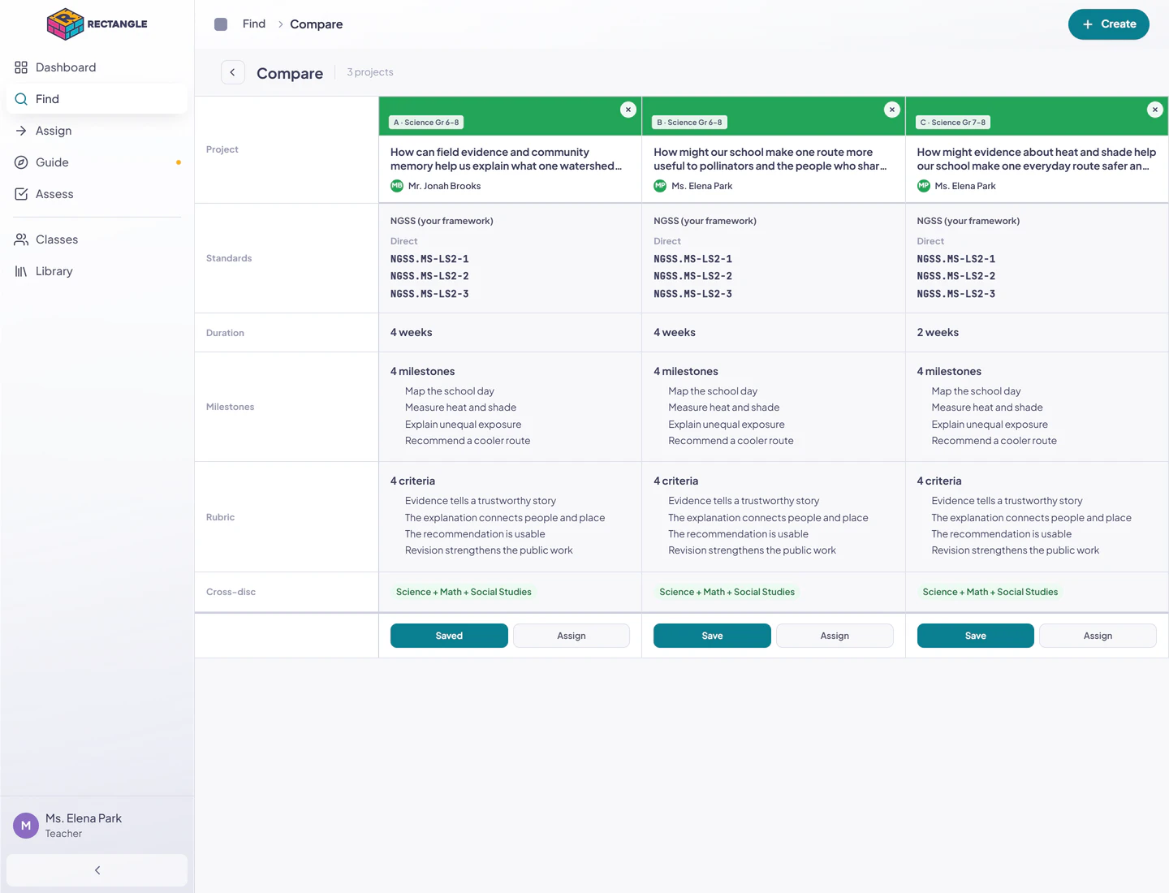Screen dimensions: 1169x893
Task: Open the Dashboard sidebar item
Action: point(97,67)
